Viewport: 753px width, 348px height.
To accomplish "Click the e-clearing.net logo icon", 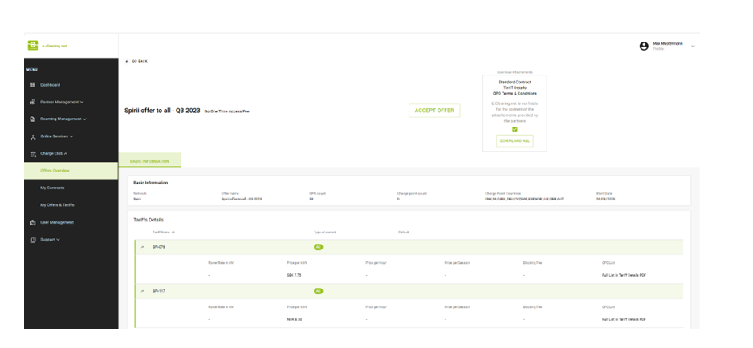I will pos(33,46).
